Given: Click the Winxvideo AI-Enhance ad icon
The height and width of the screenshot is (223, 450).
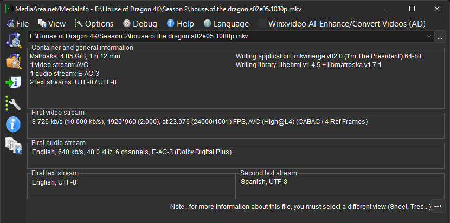Looking at the screenshot, I should [263, 24].
